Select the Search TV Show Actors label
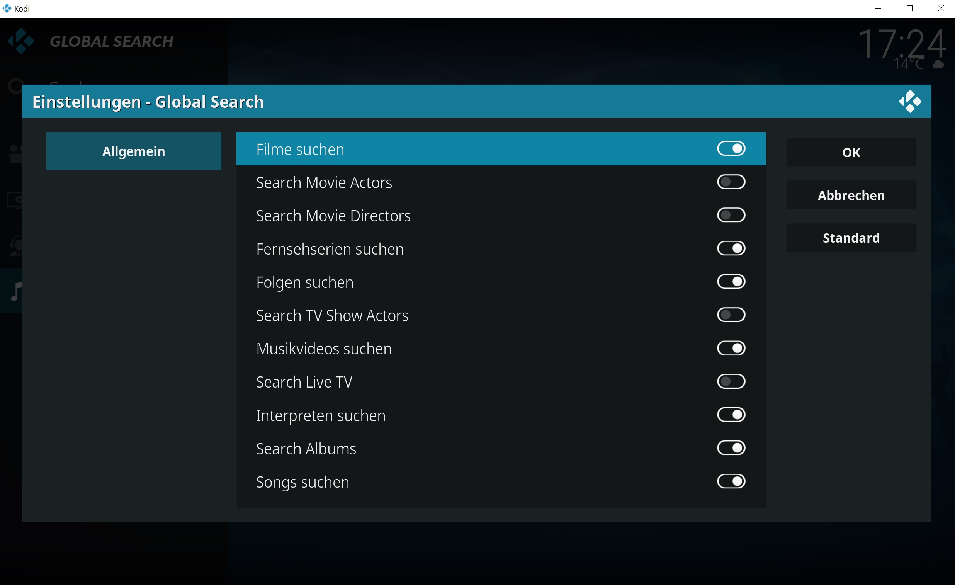 (332, 316)
